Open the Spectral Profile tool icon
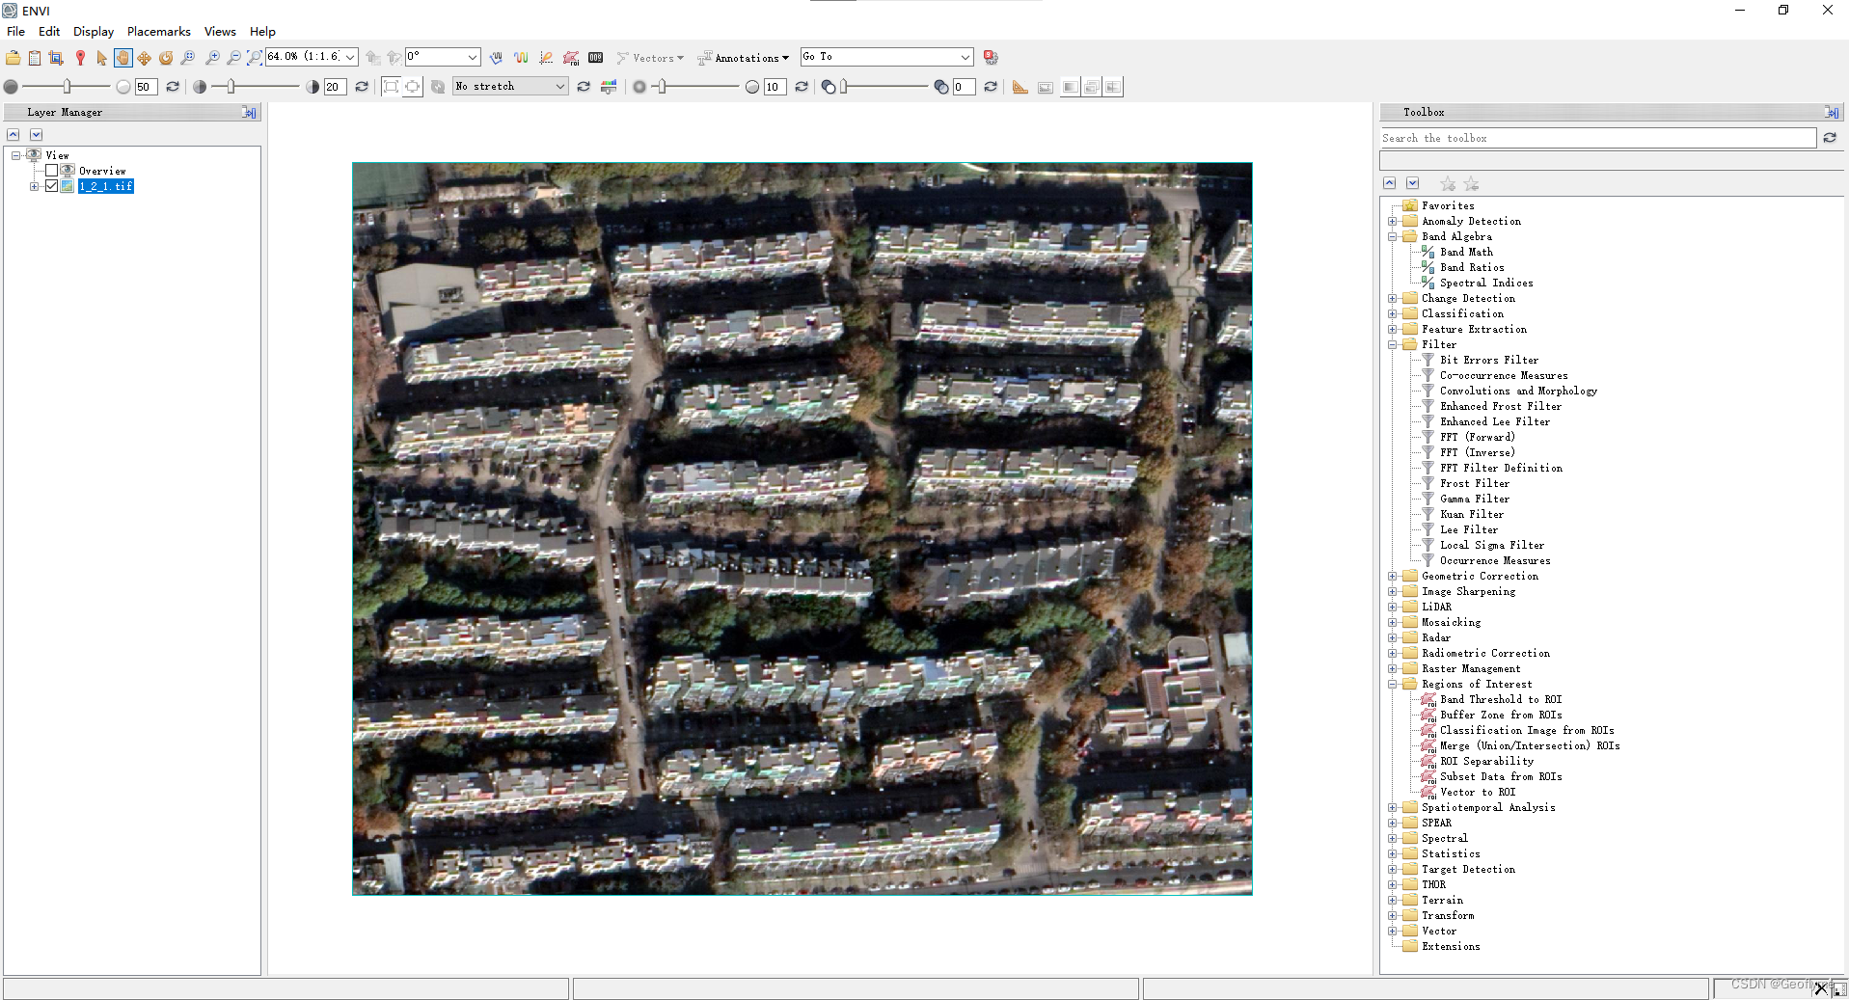 [521, 58]
